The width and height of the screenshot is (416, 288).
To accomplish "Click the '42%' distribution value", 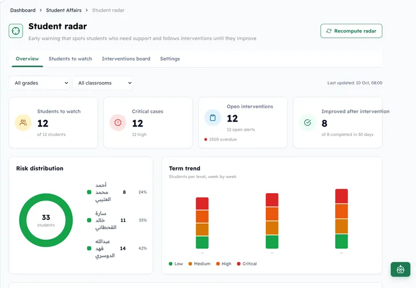I will (143, 249).
